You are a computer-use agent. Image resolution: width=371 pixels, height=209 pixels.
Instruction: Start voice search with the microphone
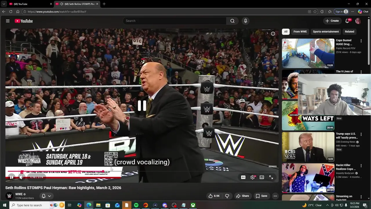pos(245,21)
